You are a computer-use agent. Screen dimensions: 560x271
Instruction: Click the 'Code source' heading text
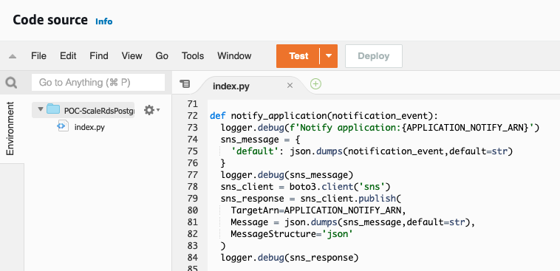50,20
